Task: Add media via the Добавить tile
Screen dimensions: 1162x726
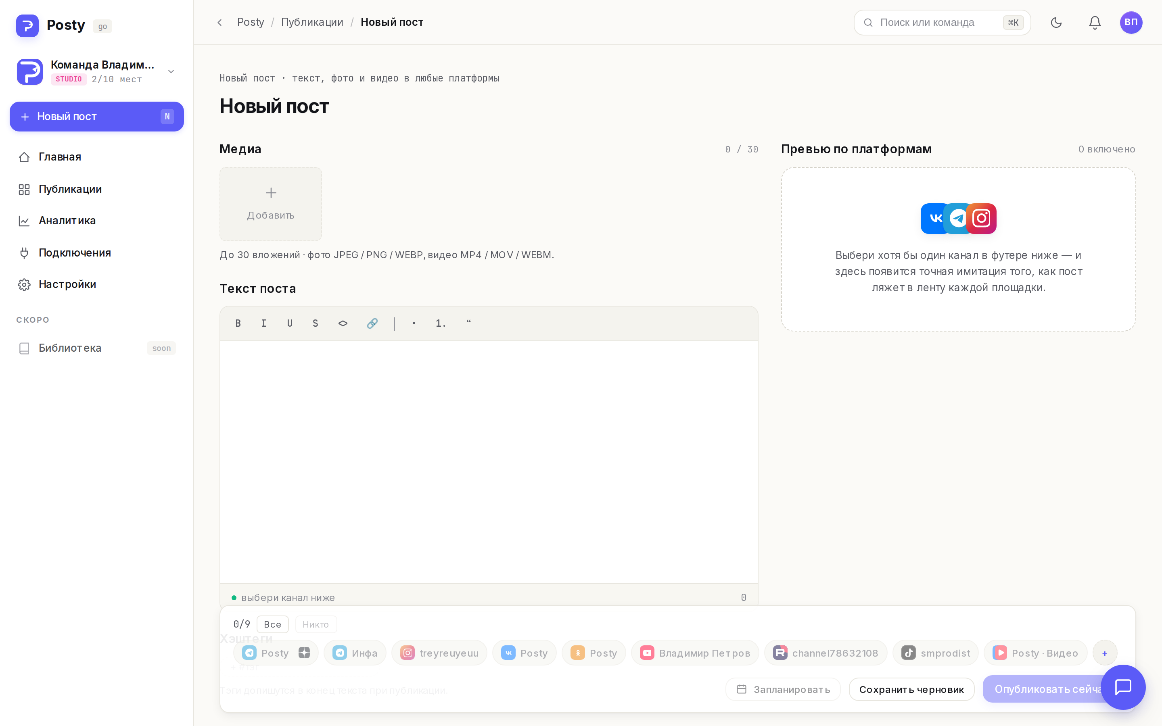Action: pos(271,204)
